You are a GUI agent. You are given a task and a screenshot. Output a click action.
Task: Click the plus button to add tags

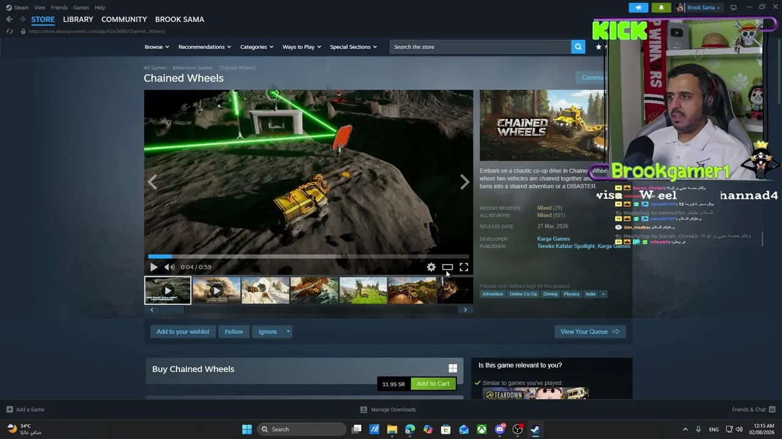pos(603,294)
